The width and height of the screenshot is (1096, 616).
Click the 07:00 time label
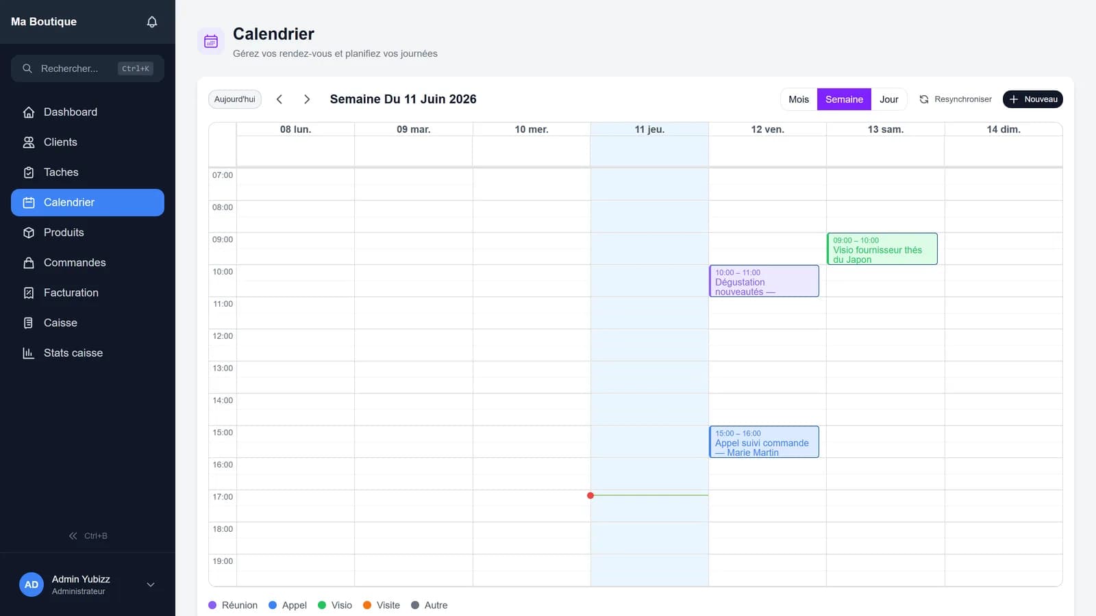click(223, 175)
